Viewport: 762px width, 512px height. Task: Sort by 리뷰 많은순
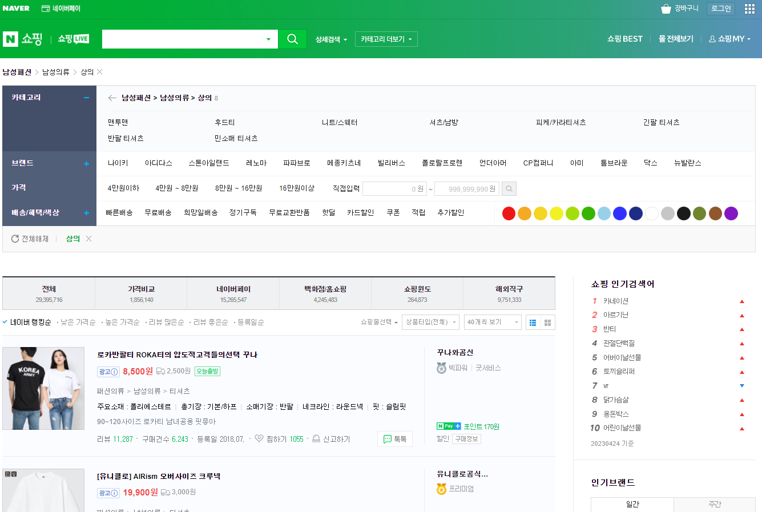[166, 322]
